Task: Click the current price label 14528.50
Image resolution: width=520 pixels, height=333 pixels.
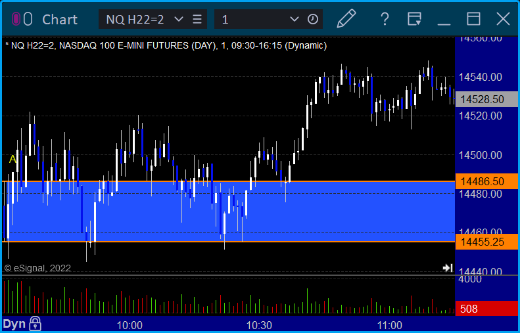Action: (x=486, y=99)
